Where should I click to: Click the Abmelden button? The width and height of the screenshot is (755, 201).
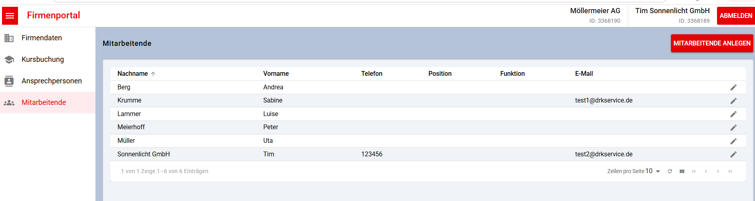736,16
